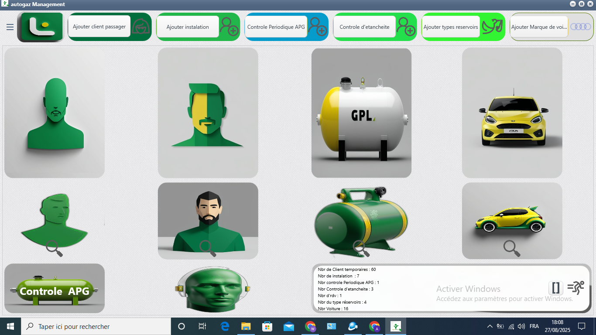Click the Windows taskbar search box

pos(96,326)
